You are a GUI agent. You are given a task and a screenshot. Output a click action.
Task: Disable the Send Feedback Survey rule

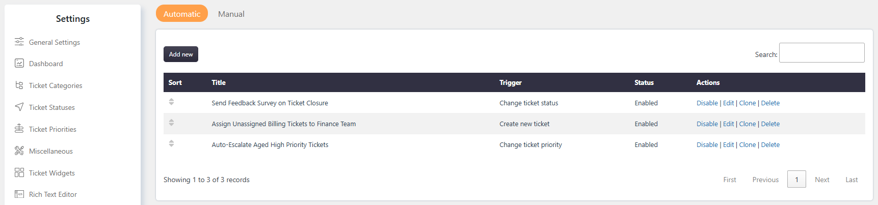coord(707,103)
